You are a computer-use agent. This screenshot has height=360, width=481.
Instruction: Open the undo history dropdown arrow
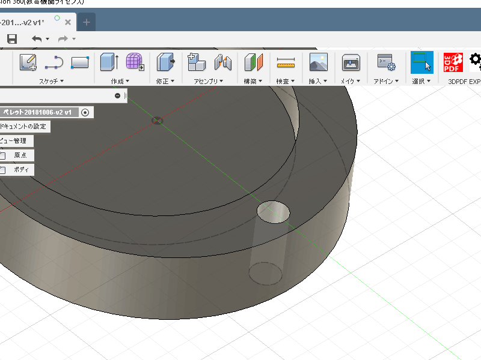[47, 39]
